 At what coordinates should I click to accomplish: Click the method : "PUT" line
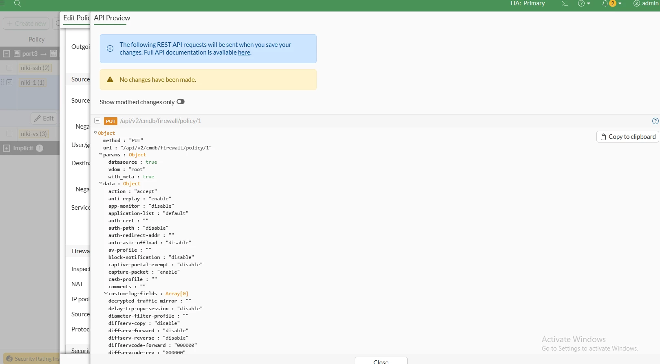click(x=123, y=140)
